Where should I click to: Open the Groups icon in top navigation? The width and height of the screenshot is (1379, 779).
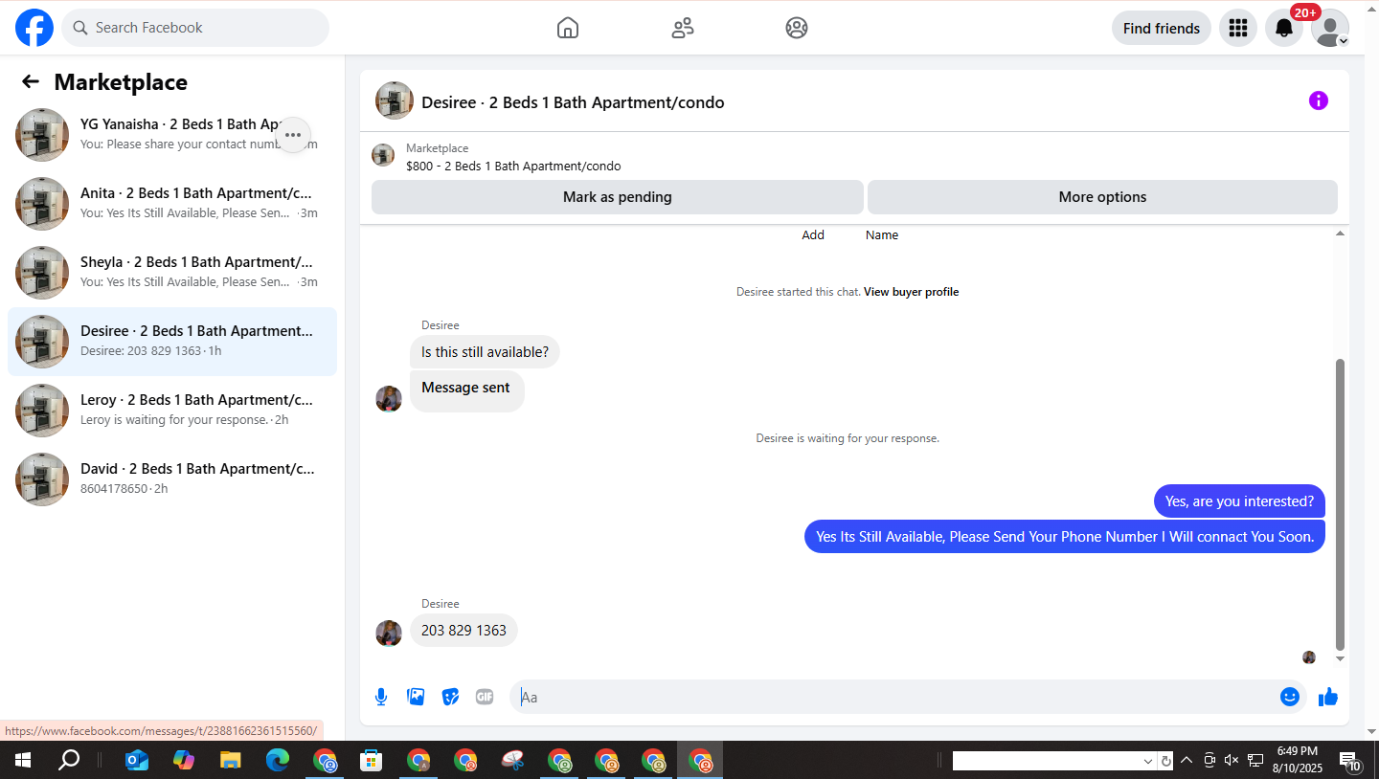click(797, 28)
